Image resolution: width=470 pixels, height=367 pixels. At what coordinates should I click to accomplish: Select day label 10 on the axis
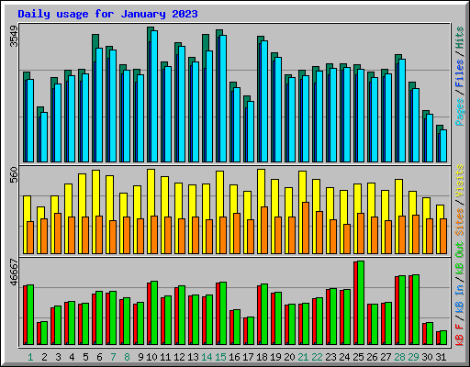(151, 357)
